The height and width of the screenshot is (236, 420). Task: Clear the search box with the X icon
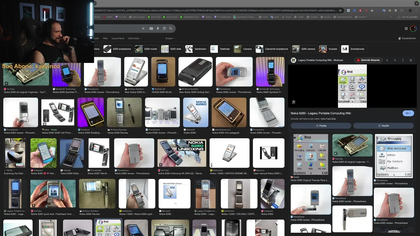coord(143,29)
